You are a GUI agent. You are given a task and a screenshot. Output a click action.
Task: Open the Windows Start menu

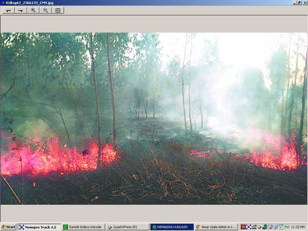8,227
